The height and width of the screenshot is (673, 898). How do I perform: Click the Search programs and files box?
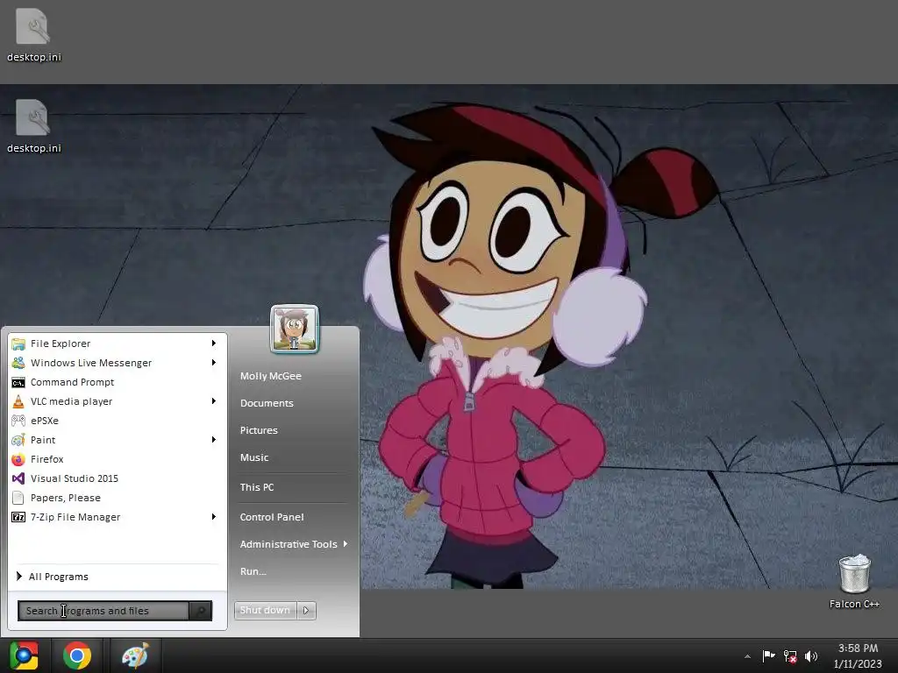[x=103, y=611]
